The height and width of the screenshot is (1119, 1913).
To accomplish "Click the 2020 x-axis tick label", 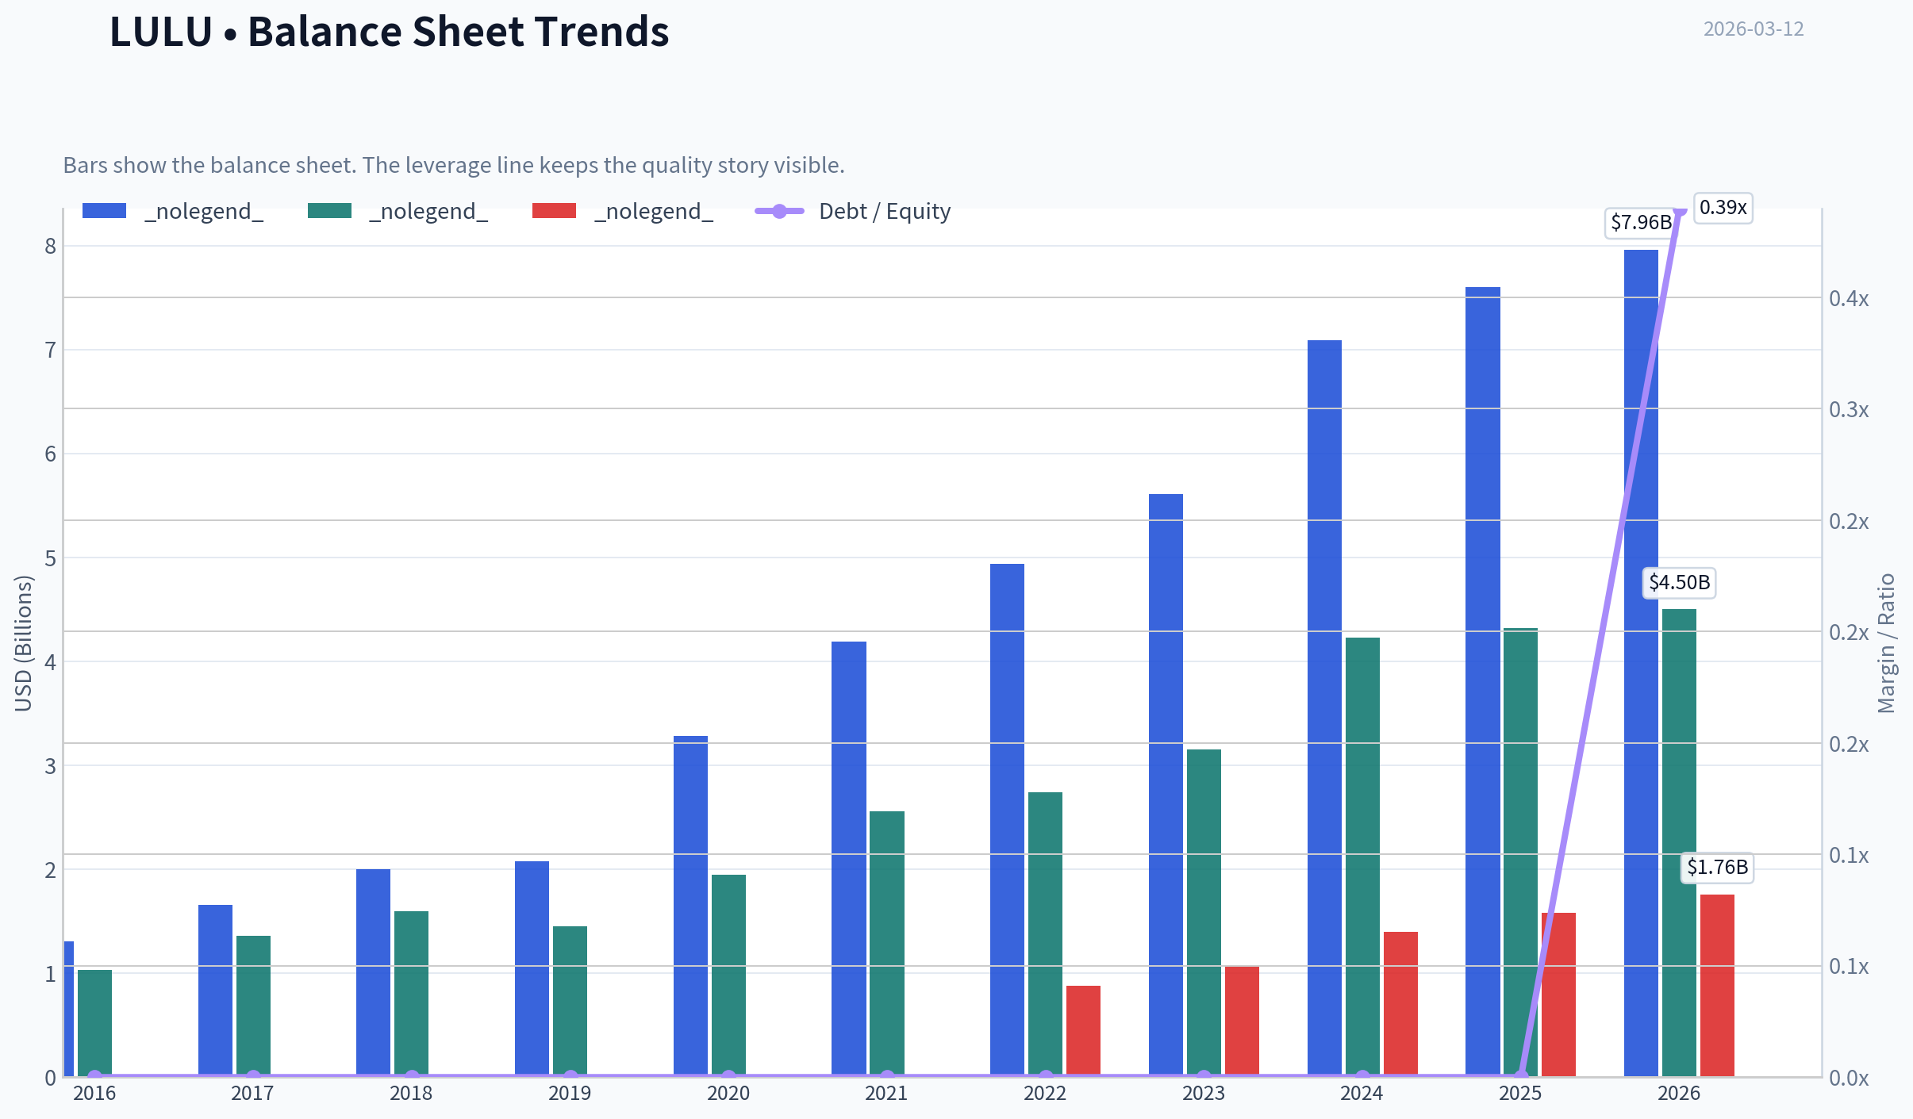I will click(728, 1093).
